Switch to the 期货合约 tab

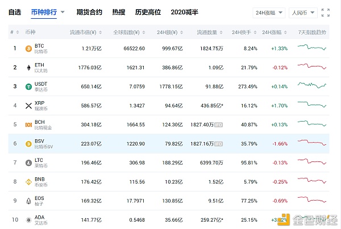click(x=89, y=12)
